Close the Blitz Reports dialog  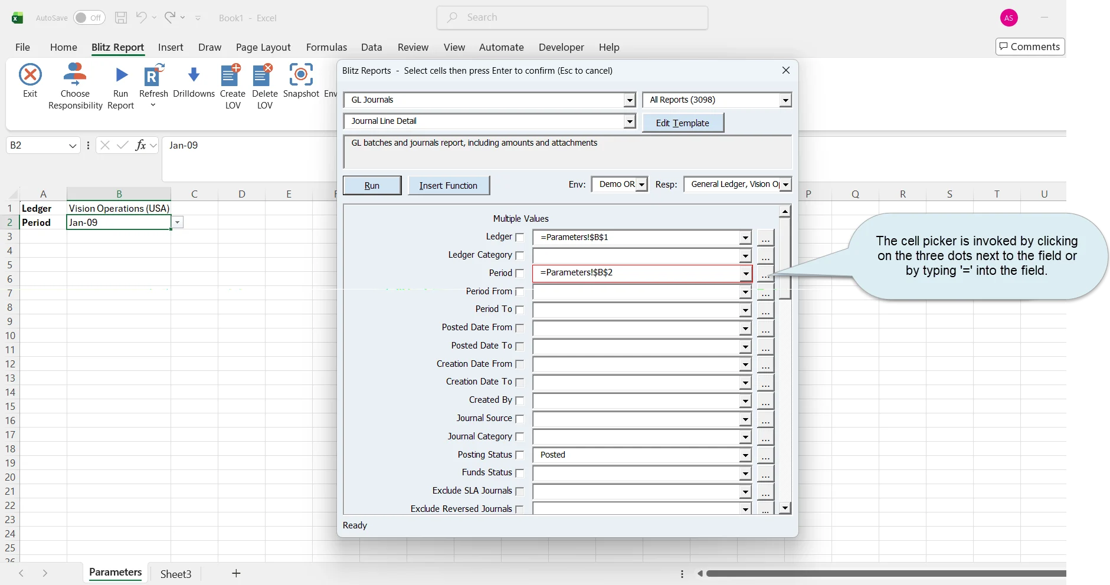(x=786, y=70)
